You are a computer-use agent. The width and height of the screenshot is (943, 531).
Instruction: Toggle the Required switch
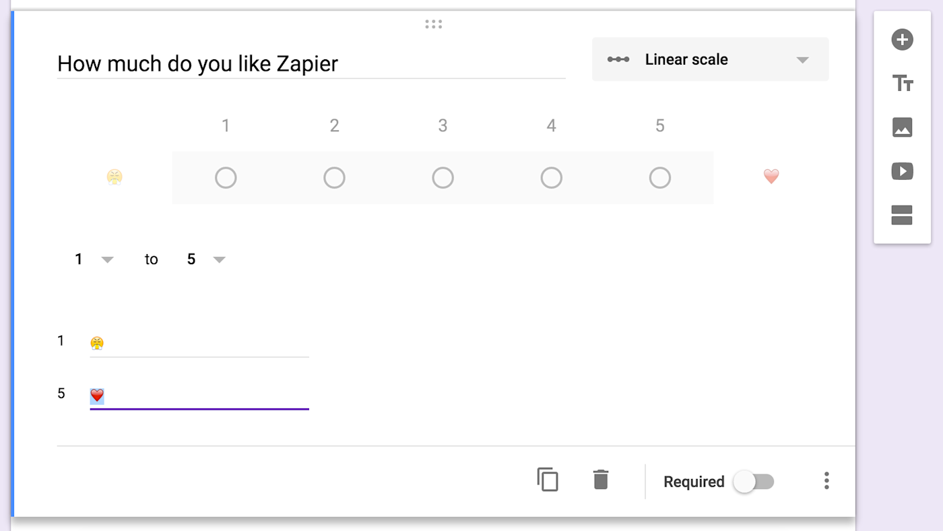753,482
